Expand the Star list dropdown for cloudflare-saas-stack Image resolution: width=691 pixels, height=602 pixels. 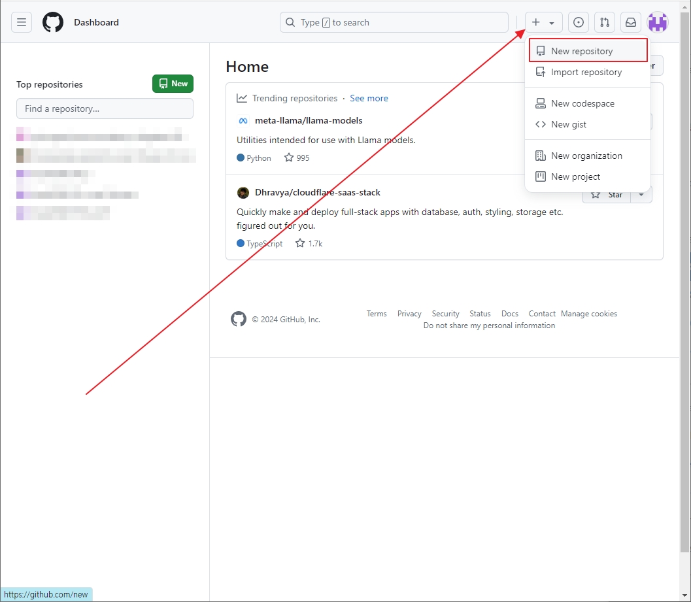(x=641, y=195)
